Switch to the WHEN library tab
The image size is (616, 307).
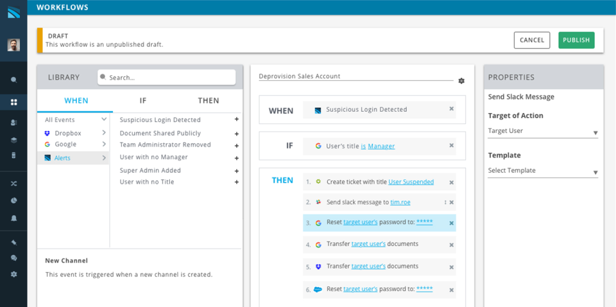point(76,101)
